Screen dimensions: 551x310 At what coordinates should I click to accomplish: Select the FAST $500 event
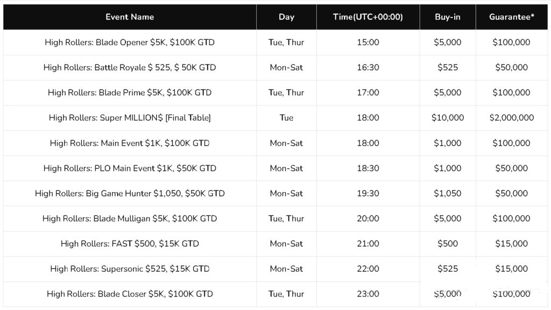point(130,243)
